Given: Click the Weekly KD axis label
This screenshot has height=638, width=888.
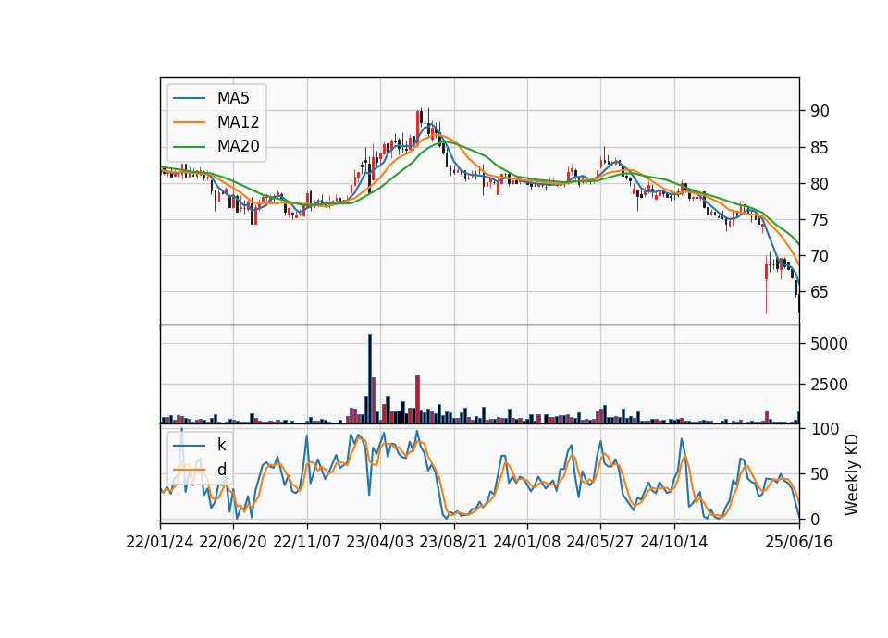Looking at the screenshot, I should tap(852, 474).
